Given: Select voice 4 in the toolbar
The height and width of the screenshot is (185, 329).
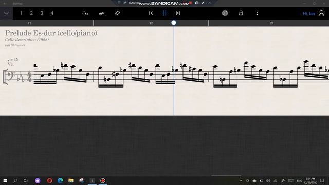Looking at the screenshot, I should point(52,13).
